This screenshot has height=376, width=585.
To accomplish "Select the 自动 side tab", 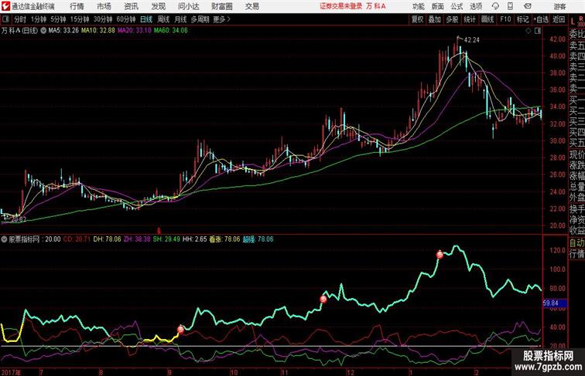I will point(576,243).
